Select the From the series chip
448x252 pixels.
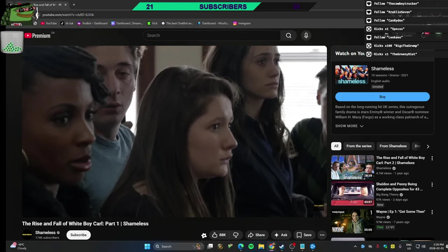pyautogui.click(x=359, y=146)
